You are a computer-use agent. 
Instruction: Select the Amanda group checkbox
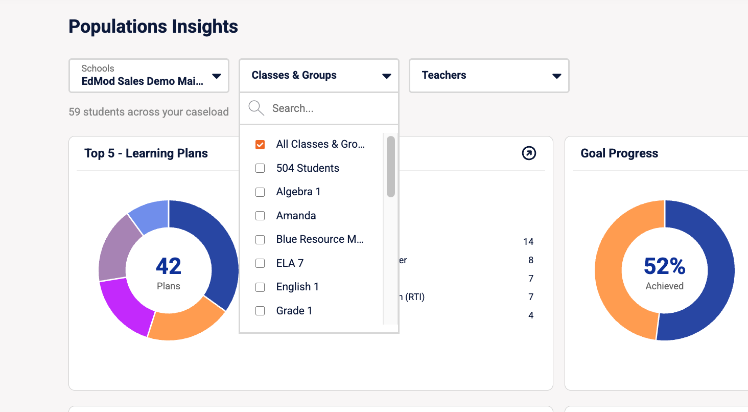pyautogui.click(x=260, y=216)
